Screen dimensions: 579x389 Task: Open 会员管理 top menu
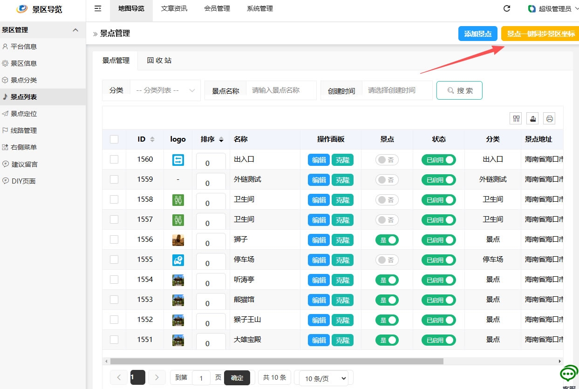pos(217,9)
